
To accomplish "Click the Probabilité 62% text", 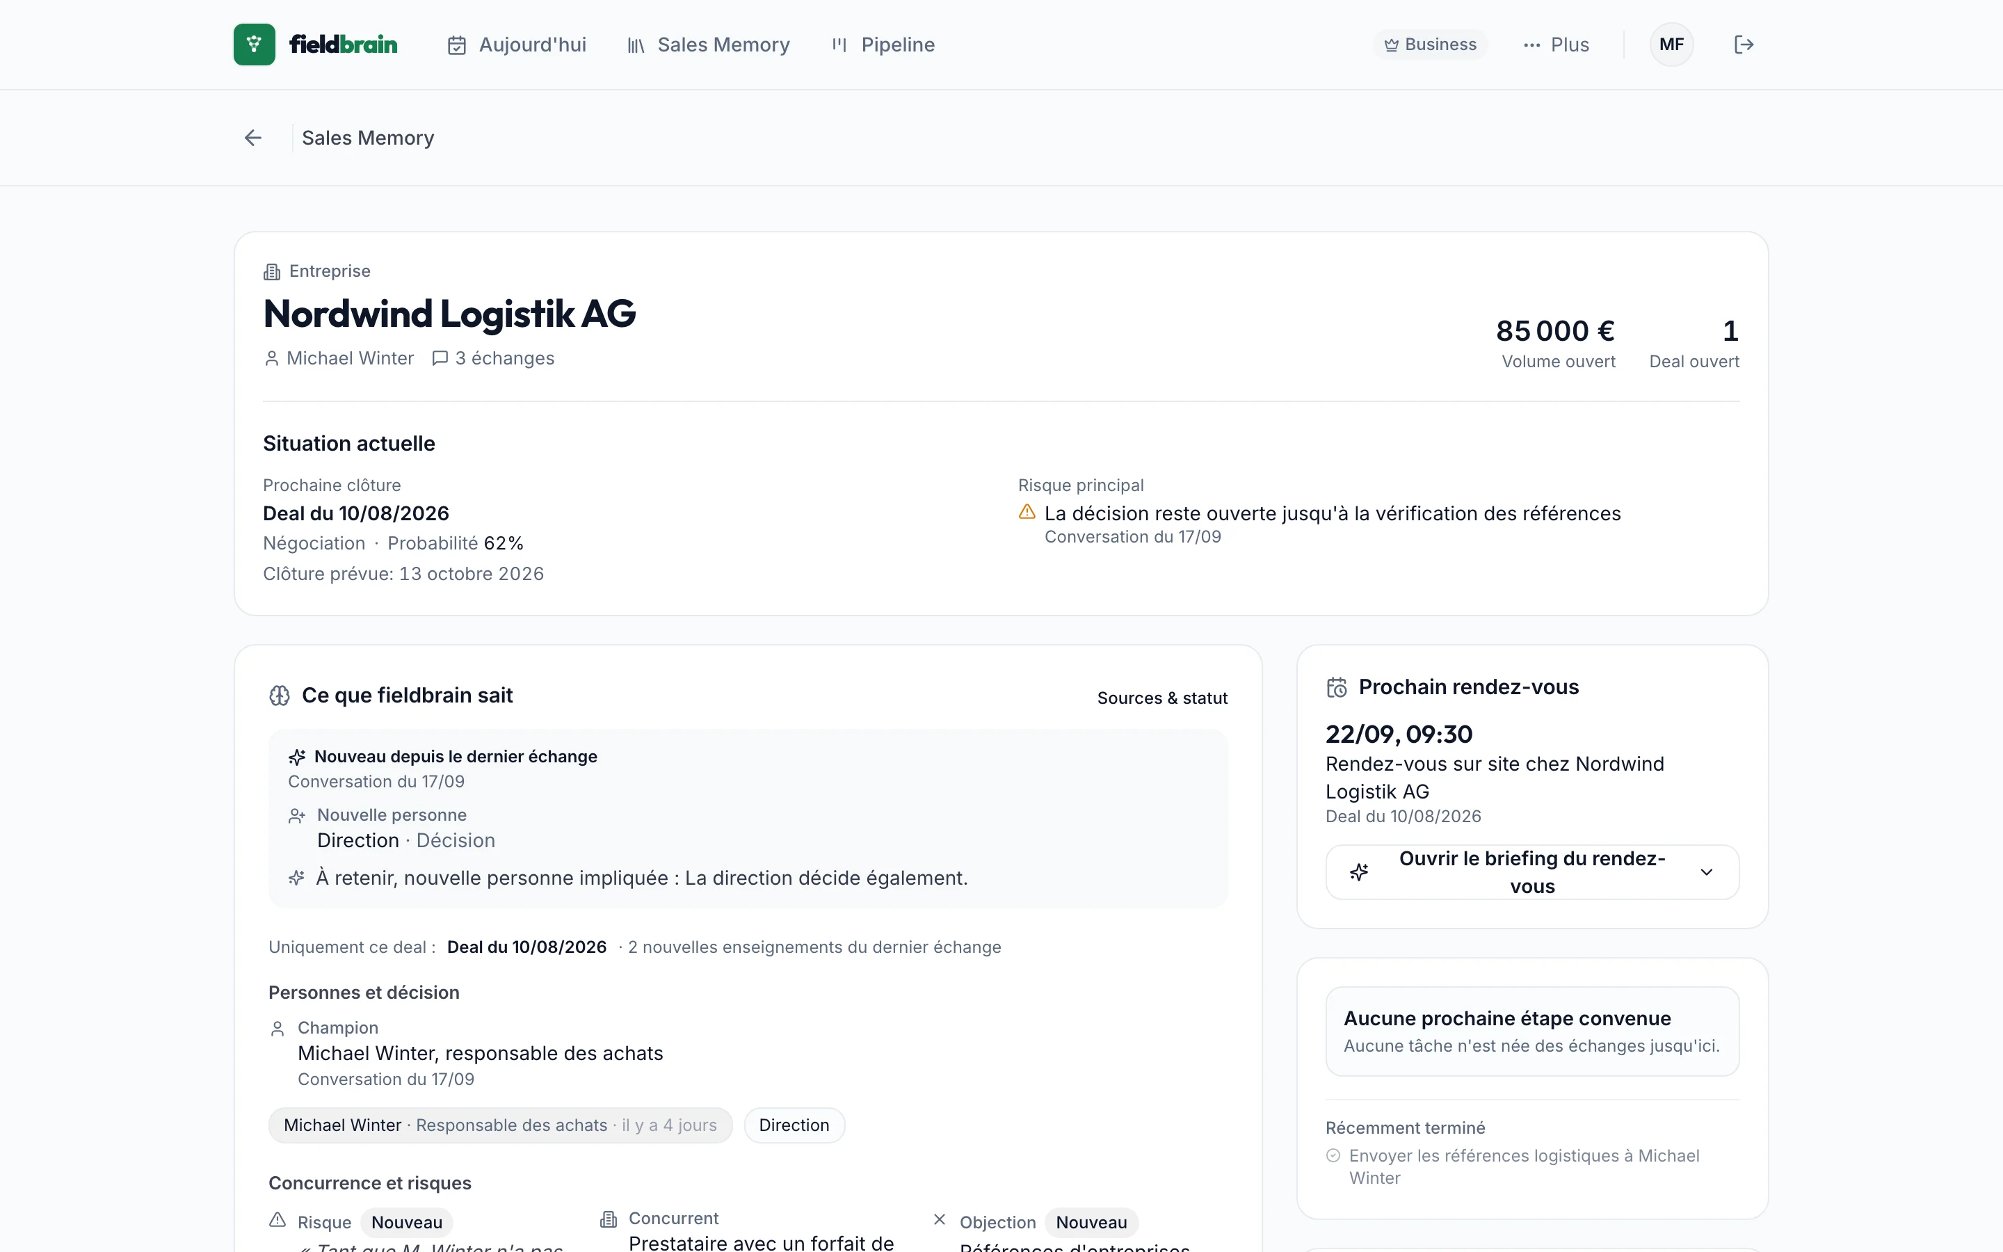I will coord(456,543).
